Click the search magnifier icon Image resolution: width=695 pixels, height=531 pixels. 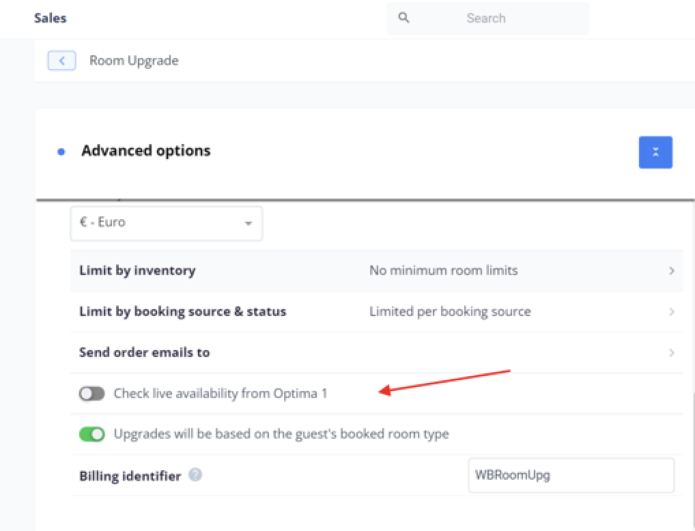404,18
